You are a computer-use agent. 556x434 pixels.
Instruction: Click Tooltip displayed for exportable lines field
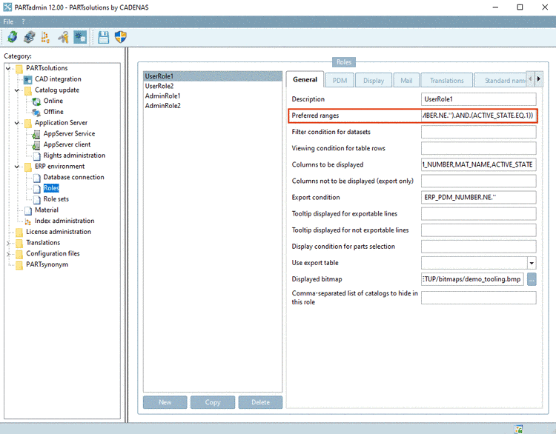click(479, 213)
